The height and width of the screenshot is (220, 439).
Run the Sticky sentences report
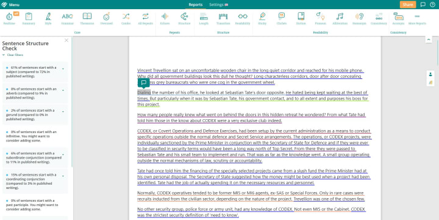point(262,18)
